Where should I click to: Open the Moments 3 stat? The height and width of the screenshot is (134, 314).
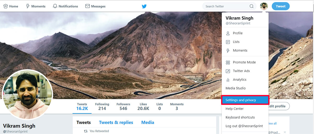coord(177,106)
